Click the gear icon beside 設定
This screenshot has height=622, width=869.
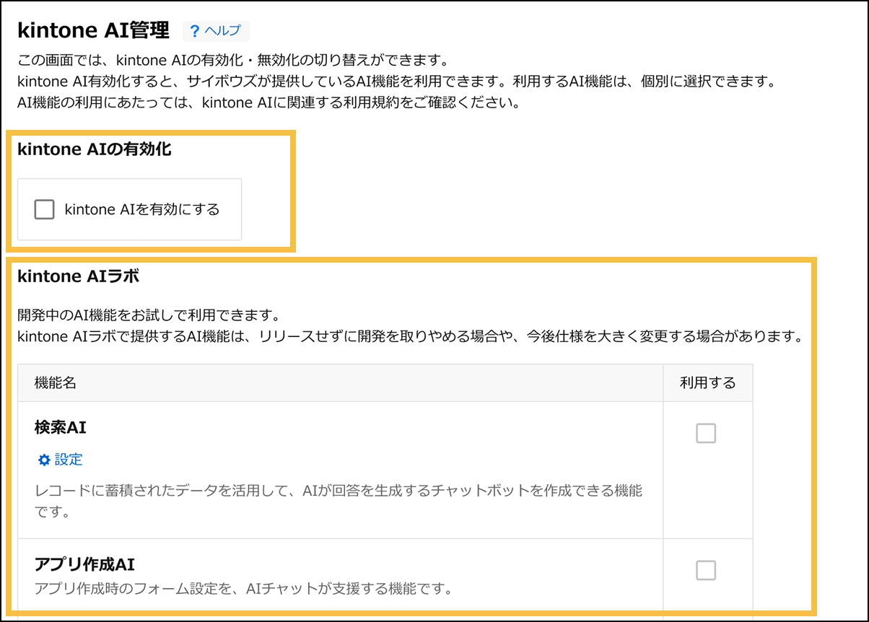(44, 460)
